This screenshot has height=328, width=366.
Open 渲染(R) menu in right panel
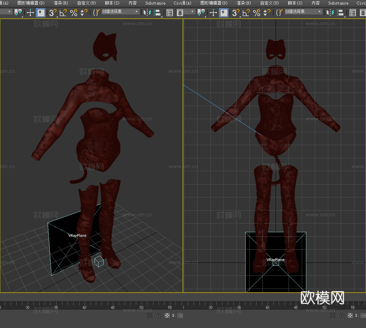tap(244, 3)
